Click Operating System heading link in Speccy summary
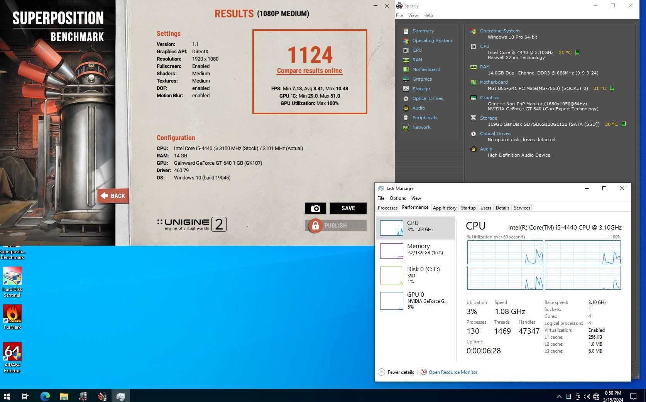 pyautogui.click(x=499, y=31)
